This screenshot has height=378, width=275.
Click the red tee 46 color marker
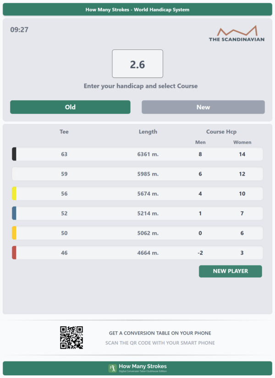pos(14,253)
